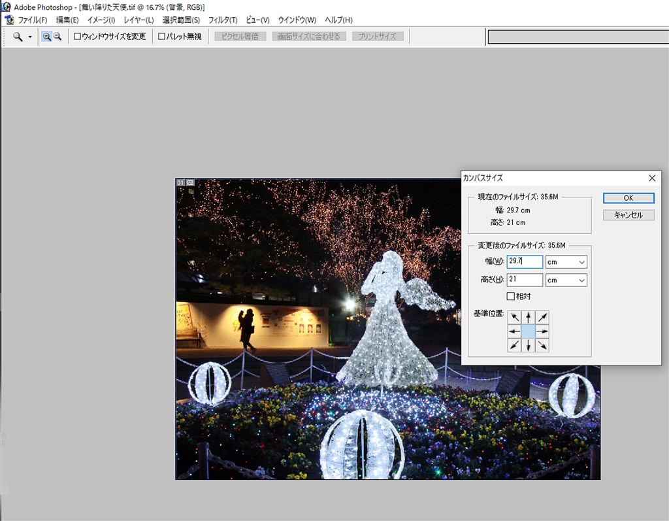Click the 幅(W) width input field

(525, 261)
